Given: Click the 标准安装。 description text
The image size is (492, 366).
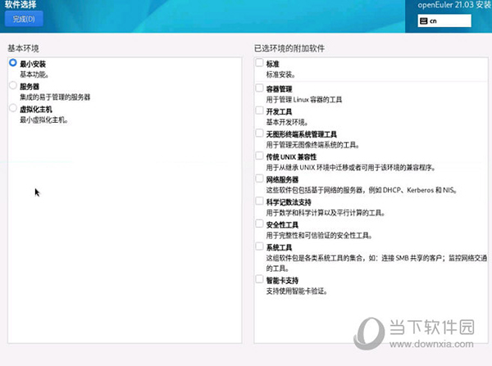Looking at the screenshot, I should tap(280, 75).
